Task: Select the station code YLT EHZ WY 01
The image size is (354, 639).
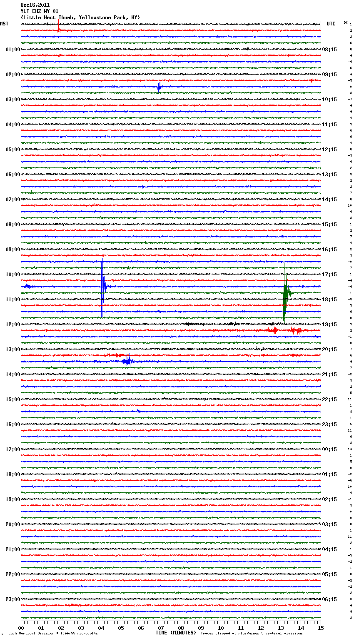Action: (39, 11)
